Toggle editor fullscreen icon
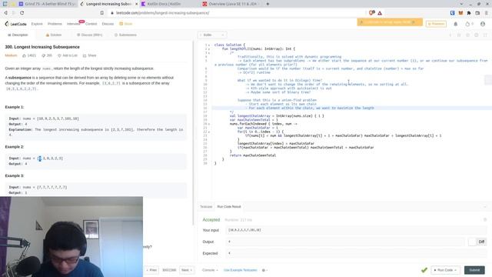 coord(485,35)
